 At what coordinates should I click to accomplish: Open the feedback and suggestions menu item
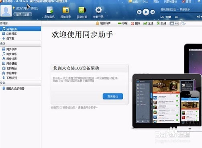coord(170,2)
